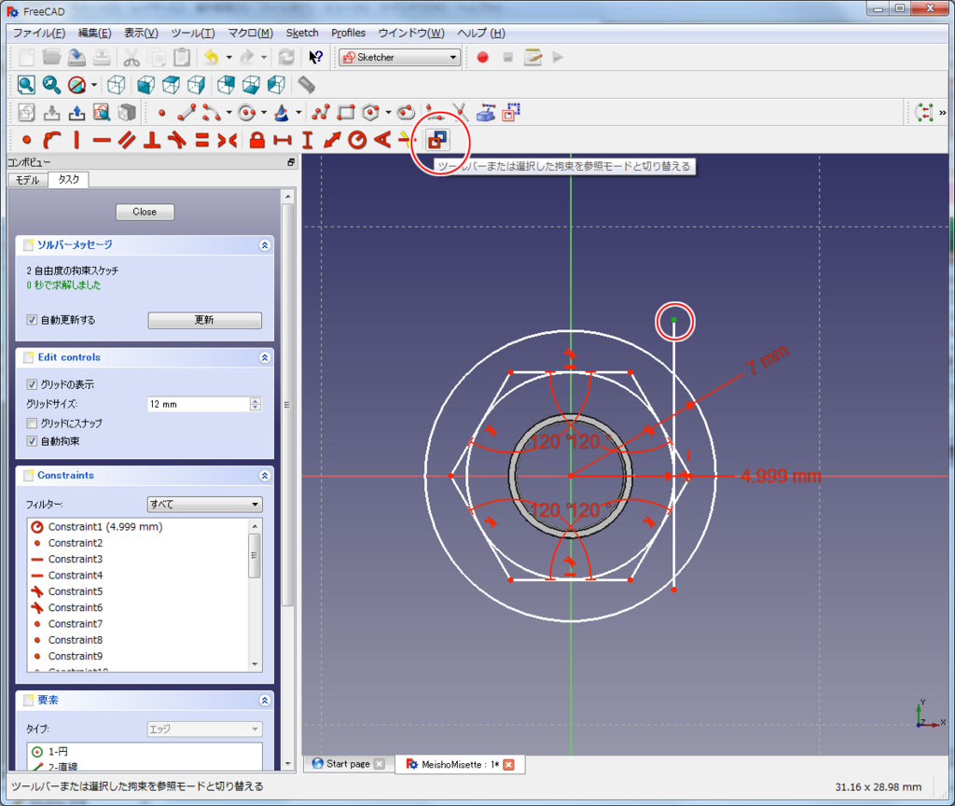Viewport: 955px width, 806px height.
Task: Select the rectangle creation tool
Action: [346, 113]
